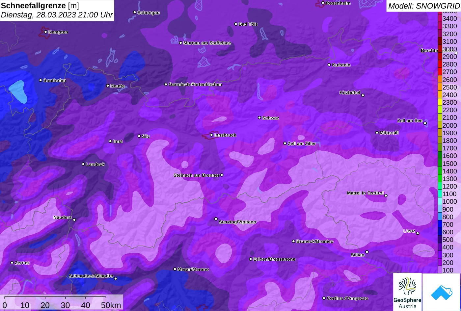461x311 pixels.
Task: Click the Kempten city marker dot
Action: tap(45, 32)
